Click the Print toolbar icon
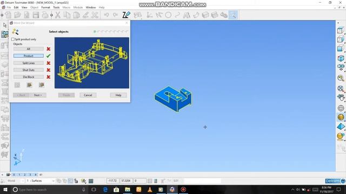The image size is (346, 194). tap(45, 15)
